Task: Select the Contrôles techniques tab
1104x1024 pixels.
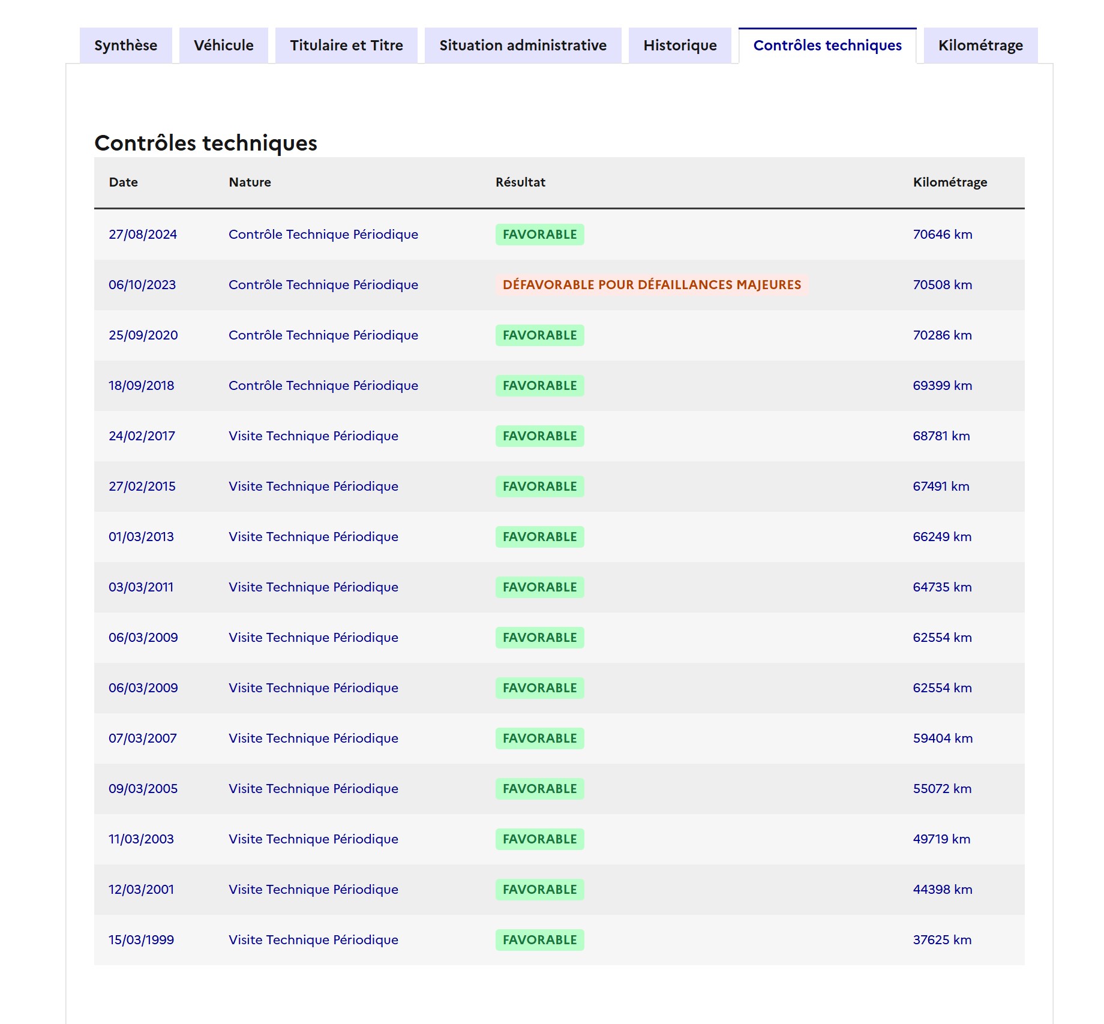Action: tap(827, 46)
